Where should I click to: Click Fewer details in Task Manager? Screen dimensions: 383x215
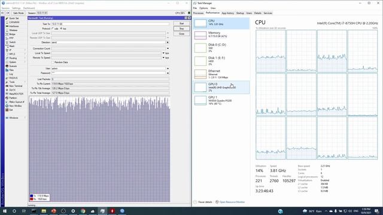203,202
